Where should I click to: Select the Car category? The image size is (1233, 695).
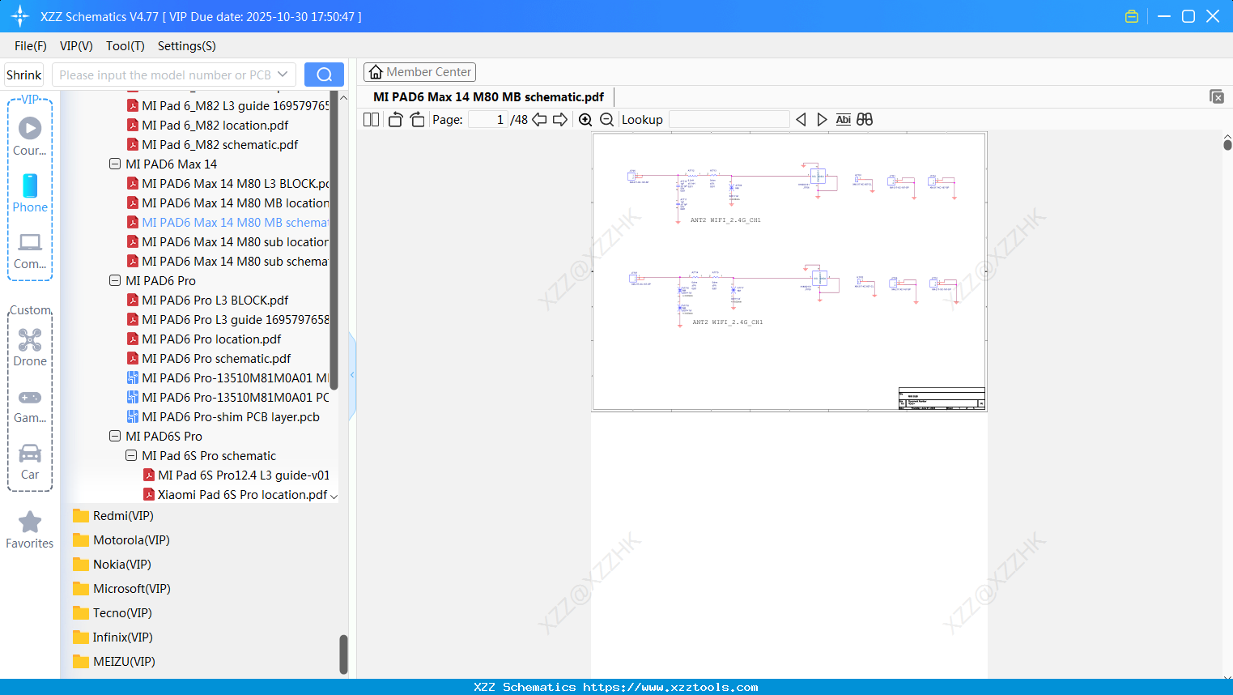[x=30, y=462]
